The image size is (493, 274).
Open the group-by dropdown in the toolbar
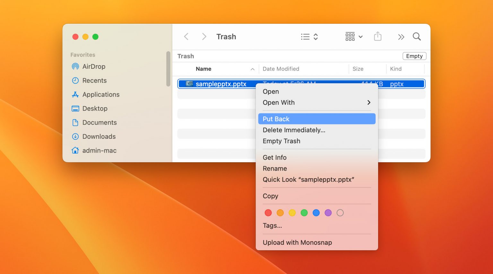tap(353, 36)
